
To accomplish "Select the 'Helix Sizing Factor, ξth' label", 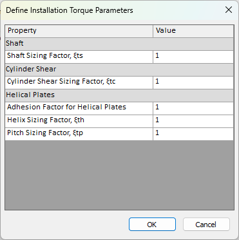I will [46, 120].
